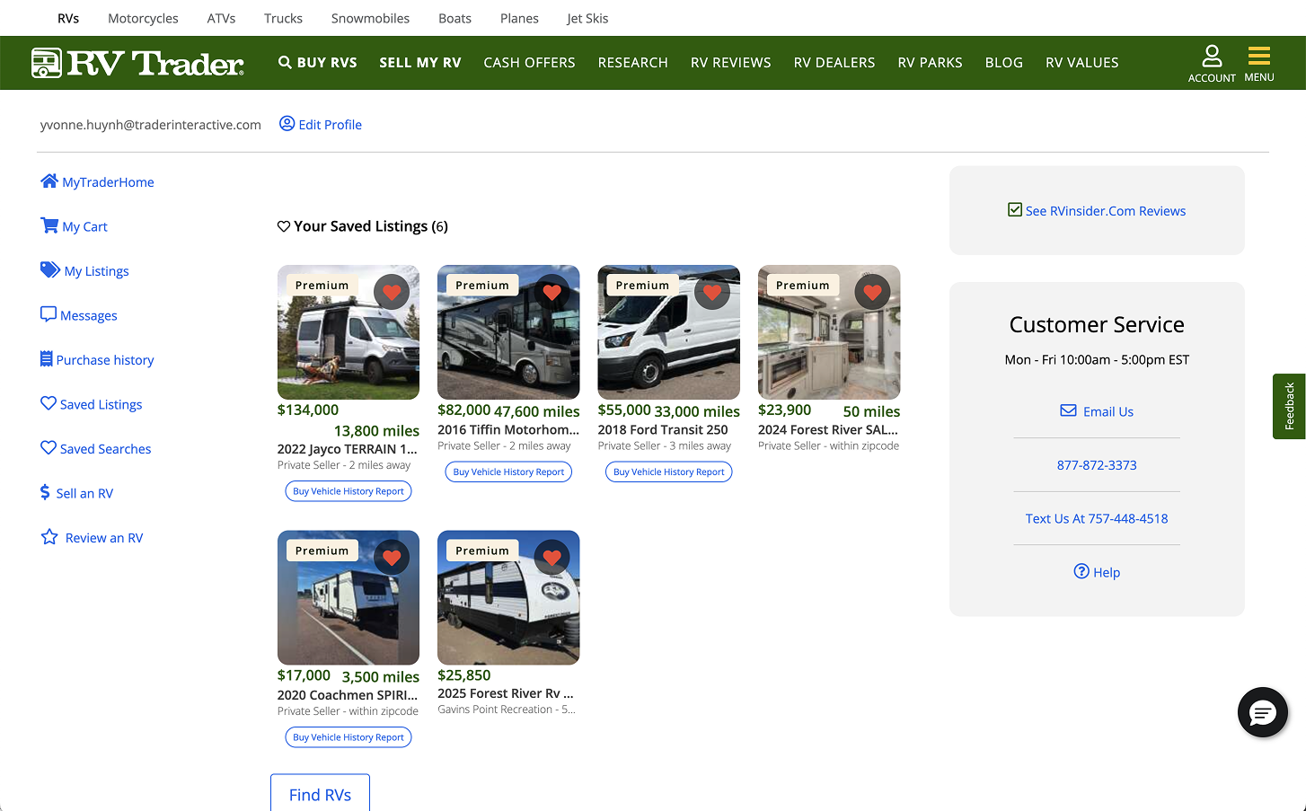Click the 877-872-3373 phone link
The image size is (1306, 811).
(1097, 465)
